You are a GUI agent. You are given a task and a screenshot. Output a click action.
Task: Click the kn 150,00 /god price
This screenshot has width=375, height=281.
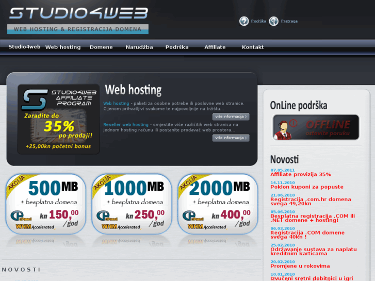tap(59, 218)
